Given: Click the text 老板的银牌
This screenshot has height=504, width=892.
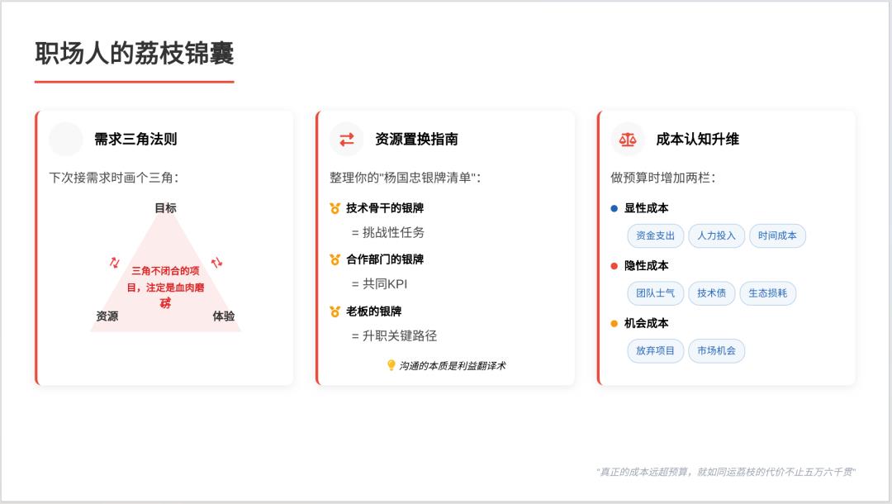Looking at the screenshot, I should [374, 311].
